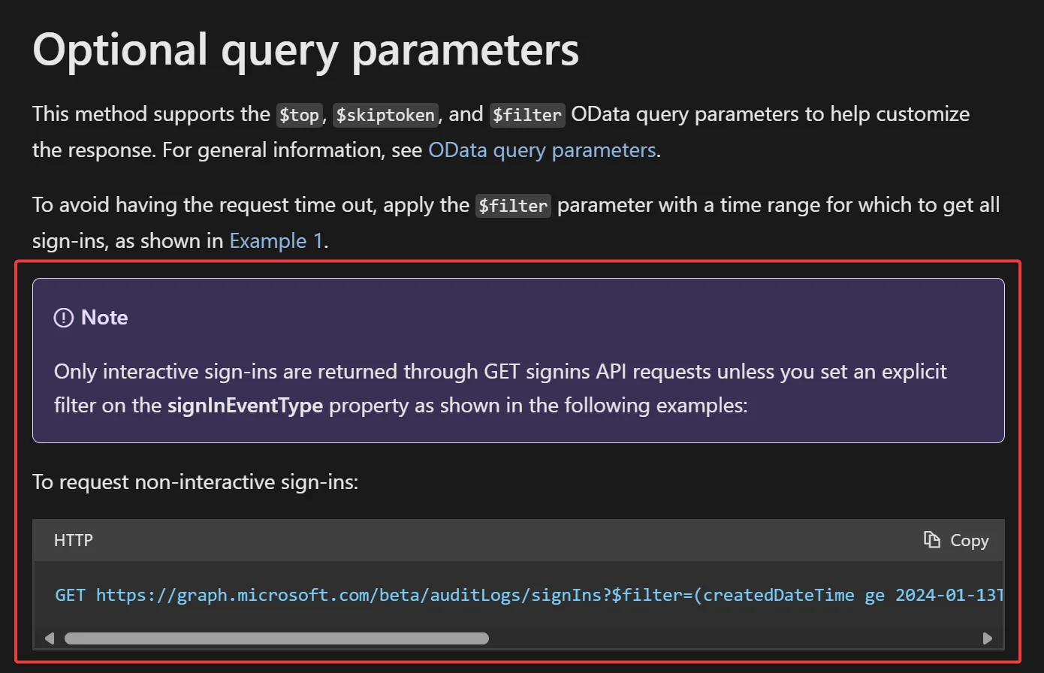Click the $filter code before 'OData query parameters'
The width and height of the screenshot is (1044, 673).
coord(527,115)
